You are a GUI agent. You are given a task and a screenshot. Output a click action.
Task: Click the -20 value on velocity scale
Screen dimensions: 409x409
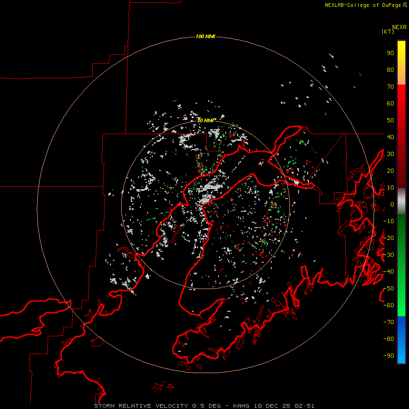(389, 238)
